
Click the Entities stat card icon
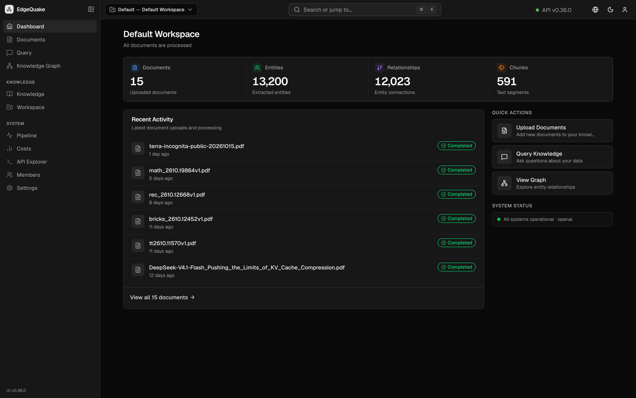pos(257,68)
